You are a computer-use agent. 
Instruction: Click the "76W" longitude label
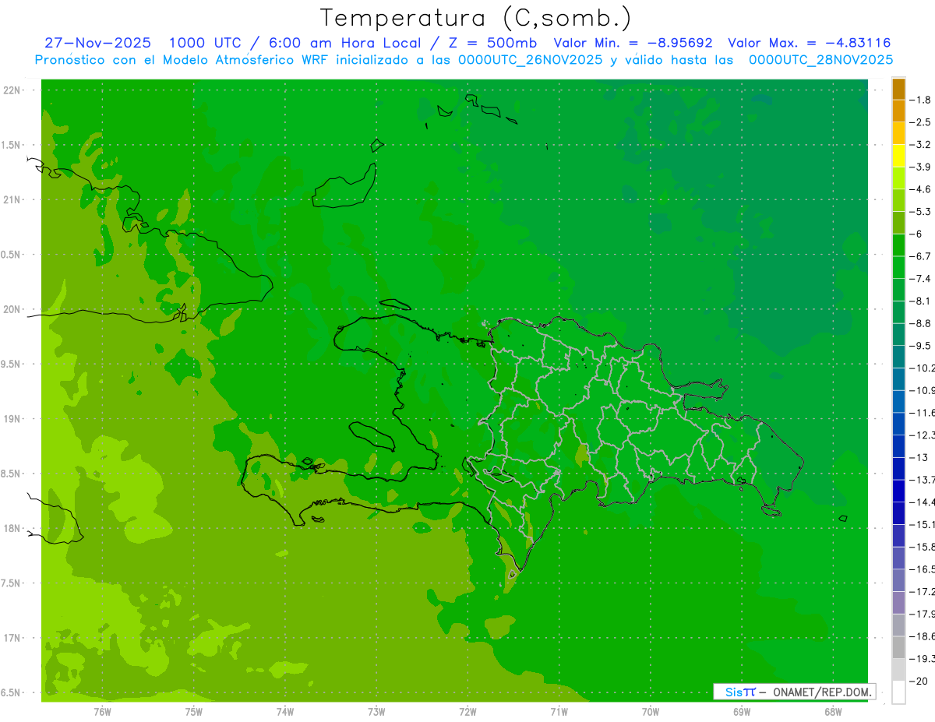[x=102, y=712]
